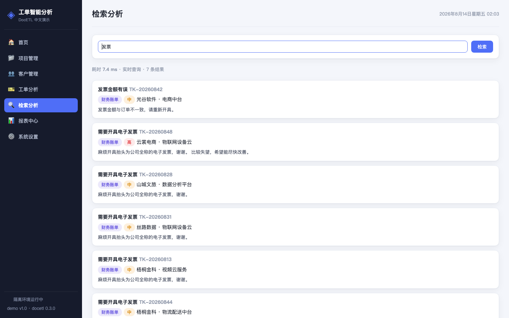Switch to the 工单分析 section

coord(41,89)
